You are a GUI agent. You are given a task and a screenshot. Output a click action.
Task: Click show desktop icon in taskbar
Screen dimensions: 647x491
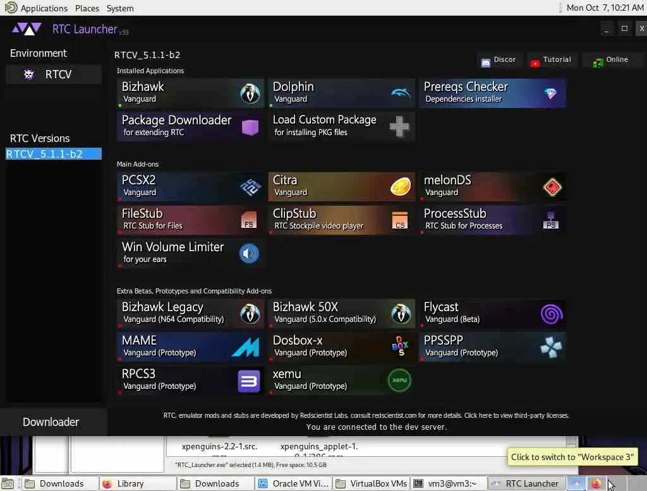click(8, 483)
